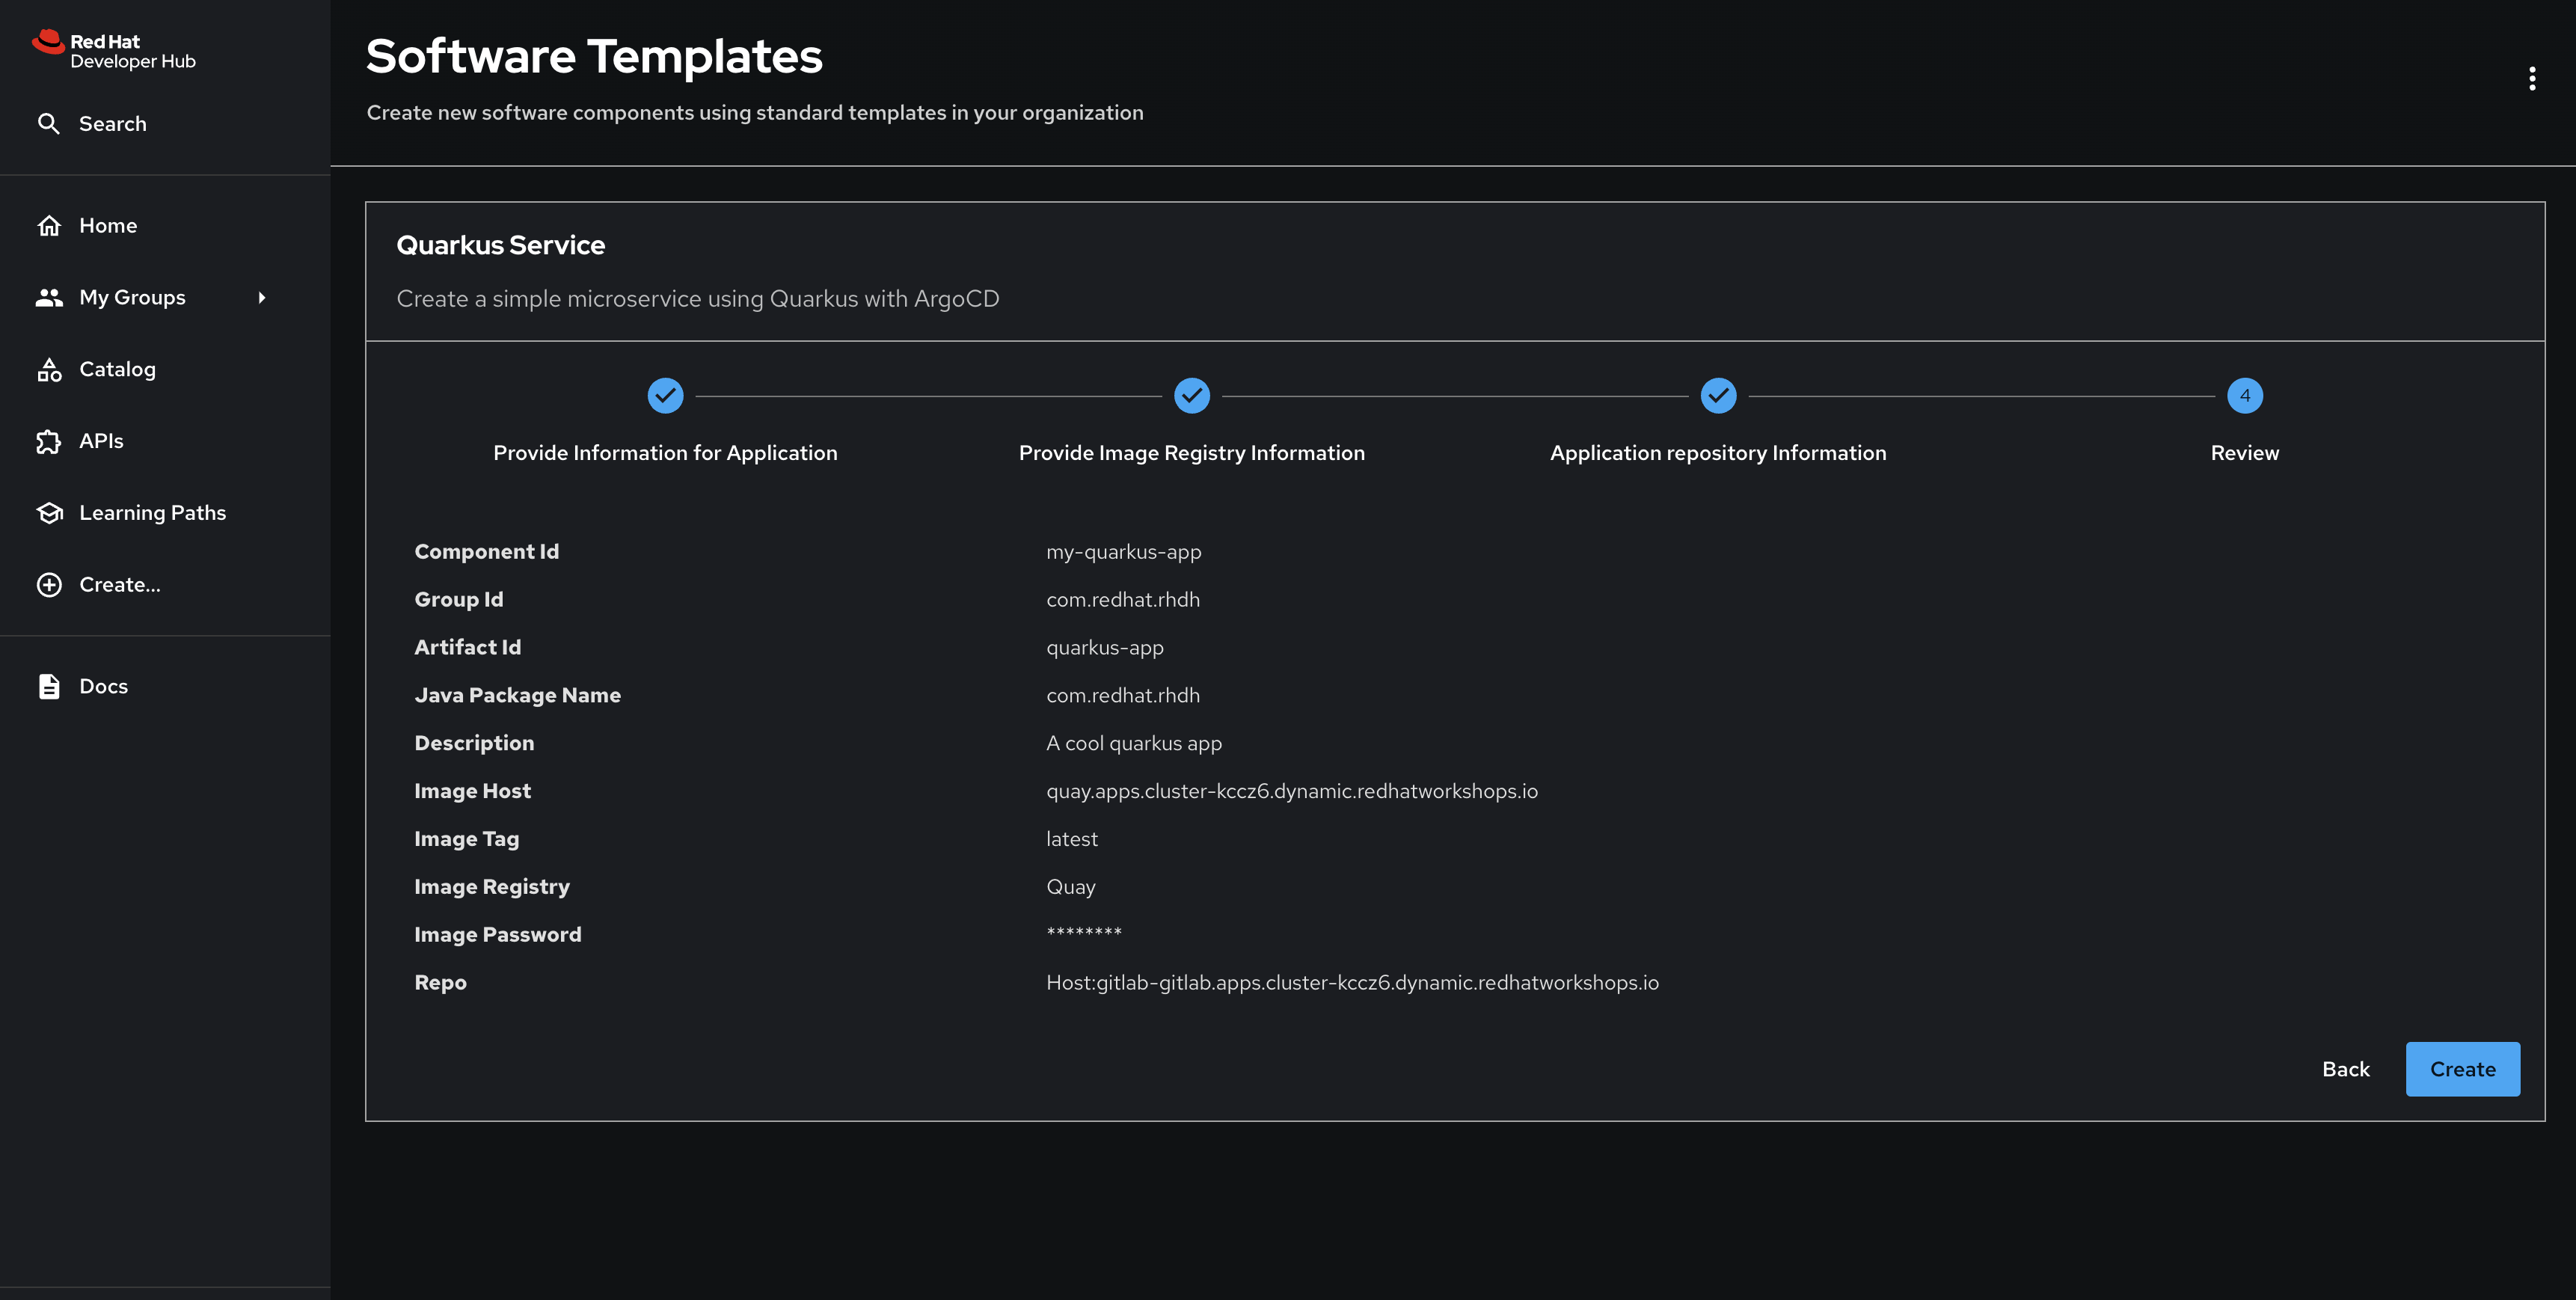Click the 'Quarkus Service' heading
The height and width of the screenshot is (1300, 2576).
coord(500,245)
